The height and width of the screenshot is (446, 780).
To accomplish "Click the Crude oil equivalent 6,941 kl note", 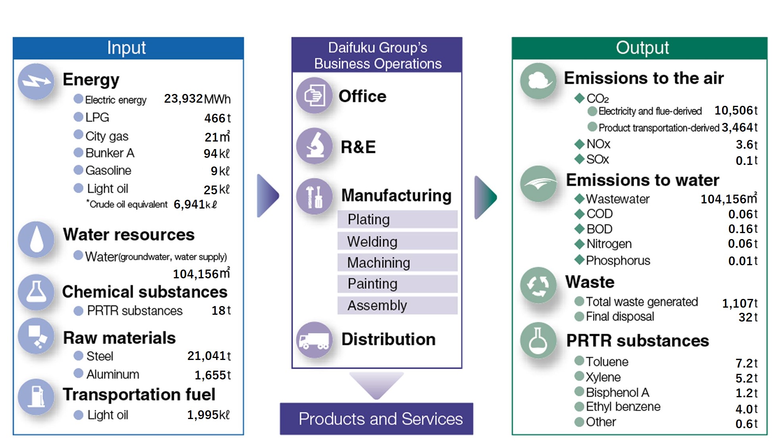I will coord(152,204).
